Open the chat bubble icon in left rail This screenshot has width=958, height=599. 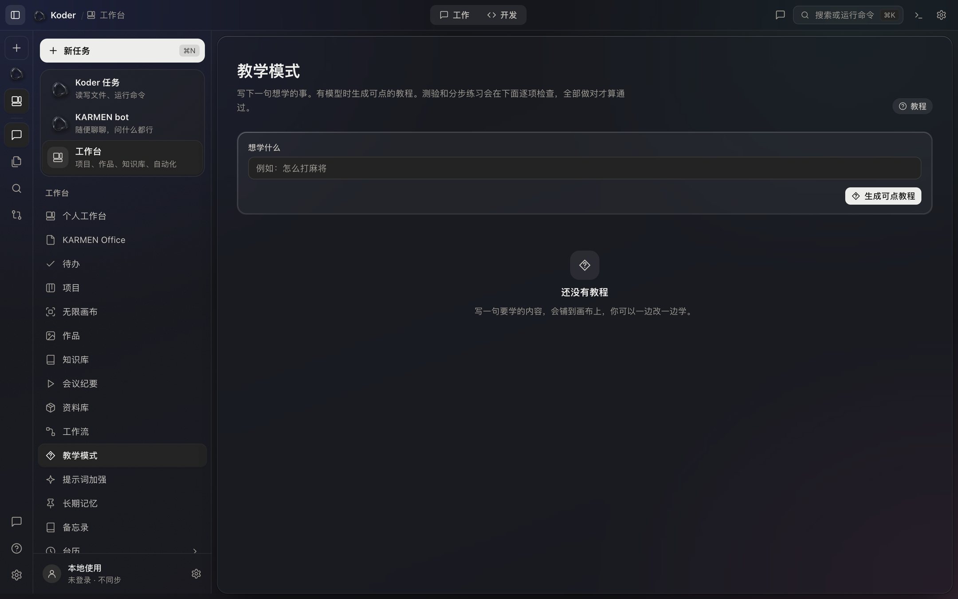16,135
